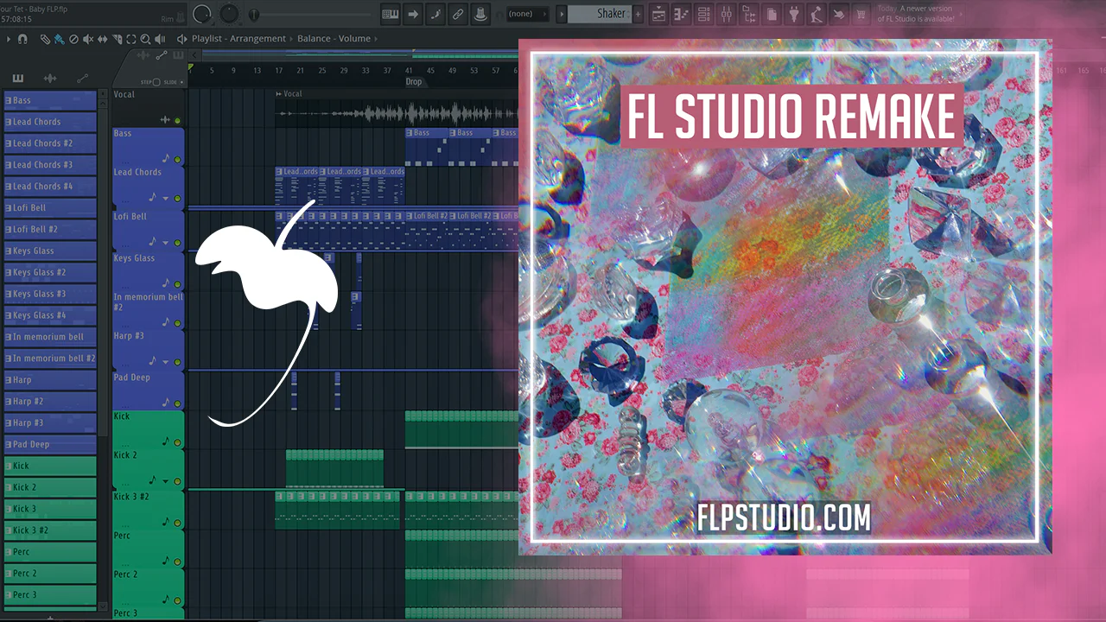
Task: Select the Delete tool
Action: click(73, 39)
